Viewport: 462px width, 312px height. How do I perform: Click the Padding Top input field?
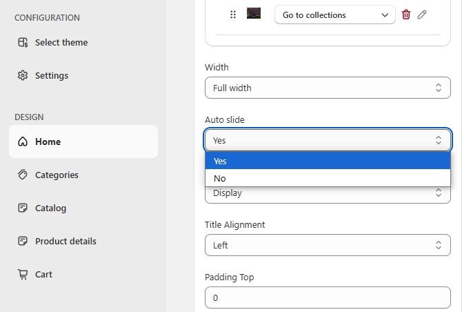328,298
